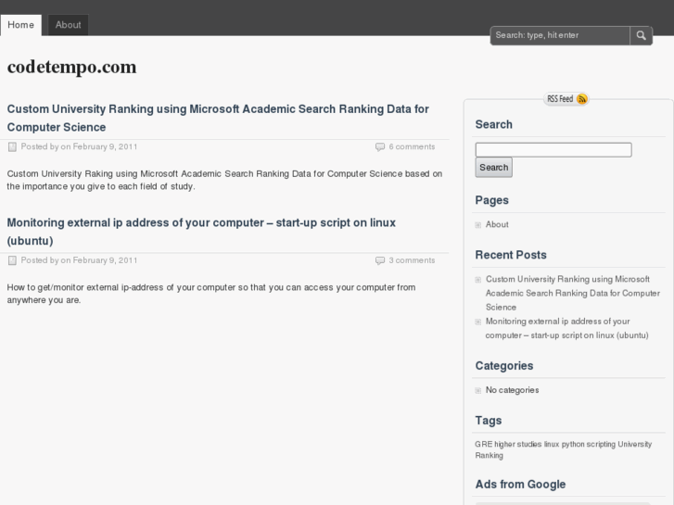
Task: Click the excerpt about monitoring external ip-address
Action: pyautogui.click(x=211, y=294)
